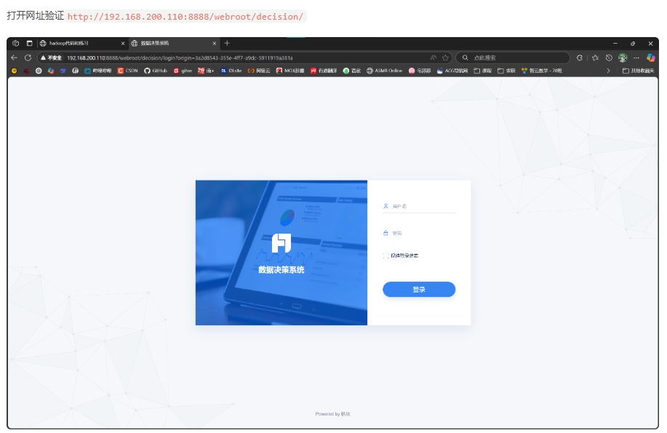Click the 用户名 input field

coord(422,207)
